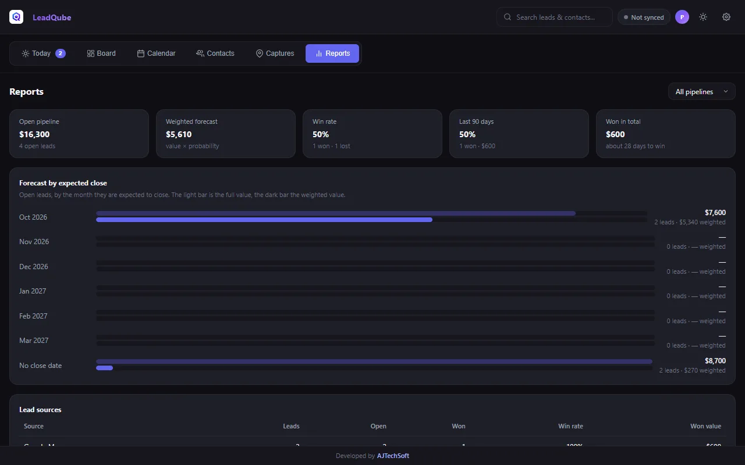Click the Oct 2026 row label
Viewport: 745px width, 465px height.
tap(33, 217)
